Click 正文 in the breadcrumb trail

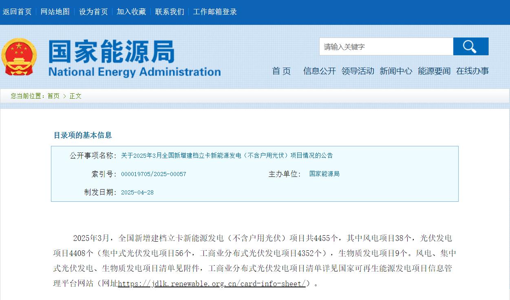[75, 96]
